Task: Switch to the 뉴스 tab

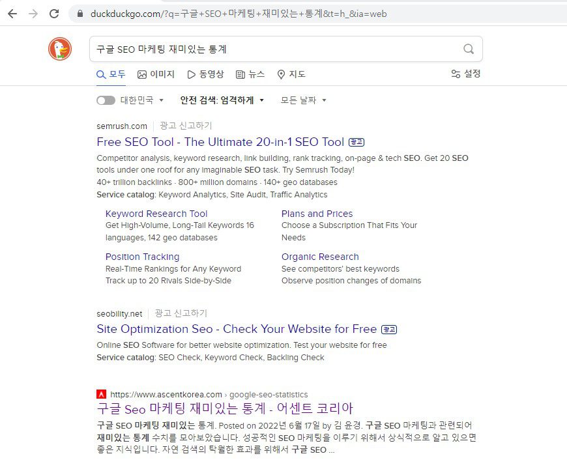Action: pyautogui.click(x=250, y=74)
